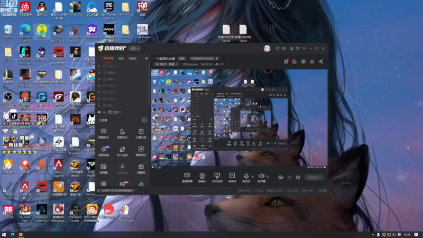423x238 pixels.
Task: Expand speaker options arrow
Action: click(x=268, y=177)
